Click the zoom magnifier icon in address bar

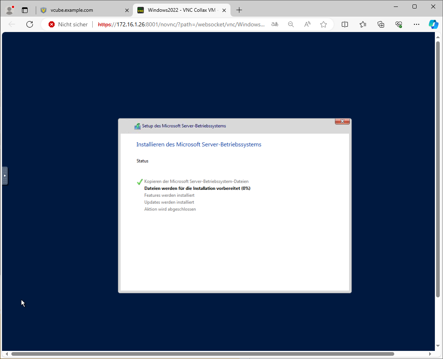click(x=291, y=24)
